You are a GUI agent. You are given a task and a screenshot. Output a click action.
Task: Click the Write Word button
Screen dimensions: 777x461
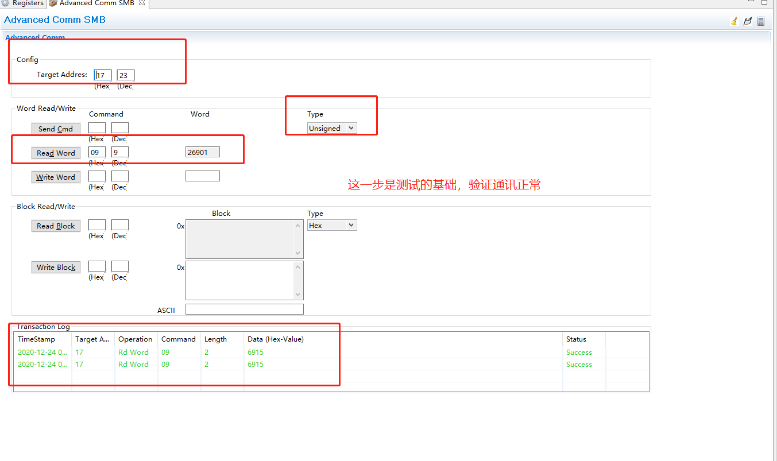[56, 177]
